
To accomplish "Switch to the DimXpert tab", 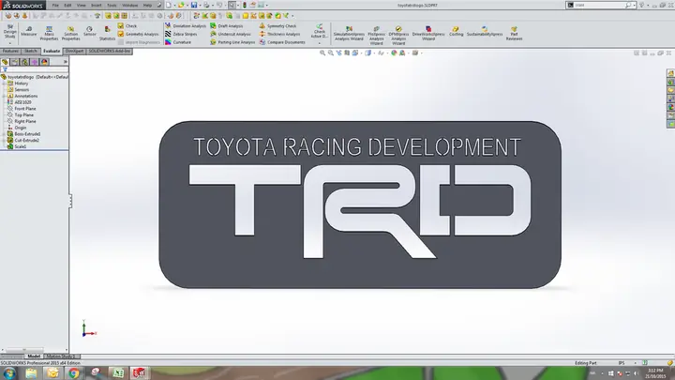I will click(74, 52).
